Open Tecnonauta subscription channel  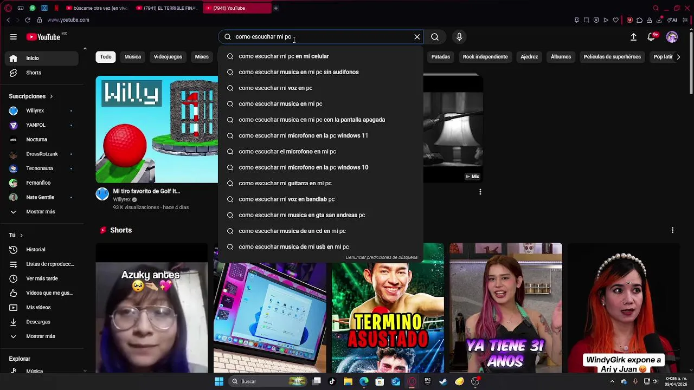coord(41,168)
